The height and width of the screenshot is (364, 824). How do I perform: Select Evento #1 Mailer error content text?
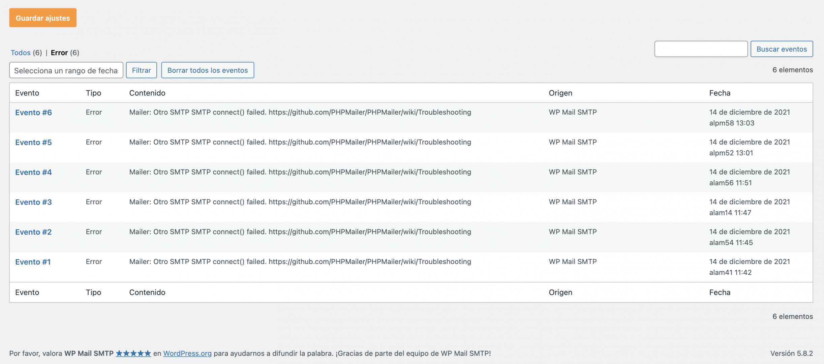300,262
